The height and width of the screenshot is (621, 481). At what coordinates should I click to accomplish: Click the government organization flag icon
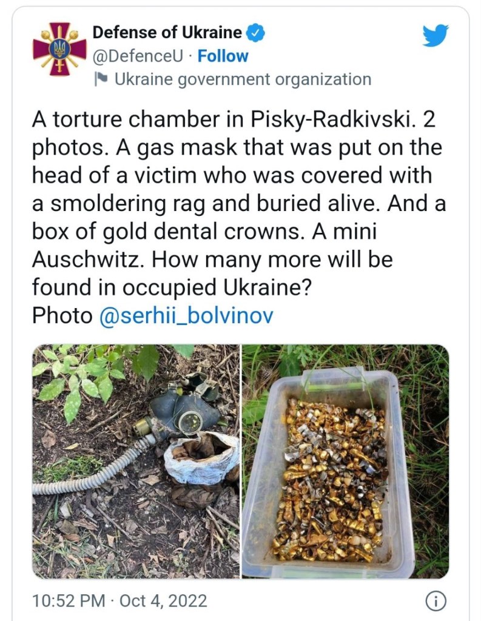101,79
